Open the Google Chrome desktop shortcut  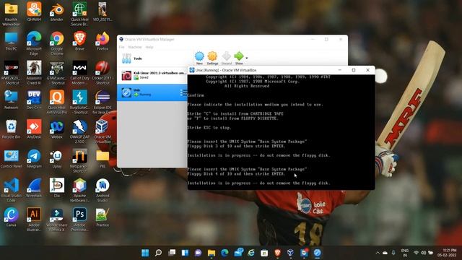[57, 43]
